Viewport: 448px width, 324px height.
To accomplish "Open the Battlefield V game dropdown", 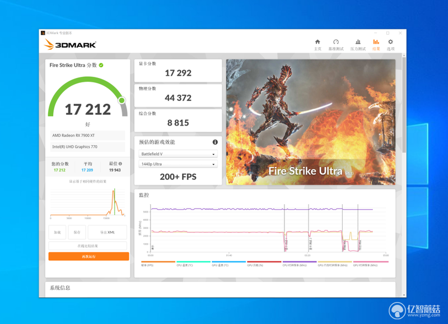I will click(x=178, y=154).
